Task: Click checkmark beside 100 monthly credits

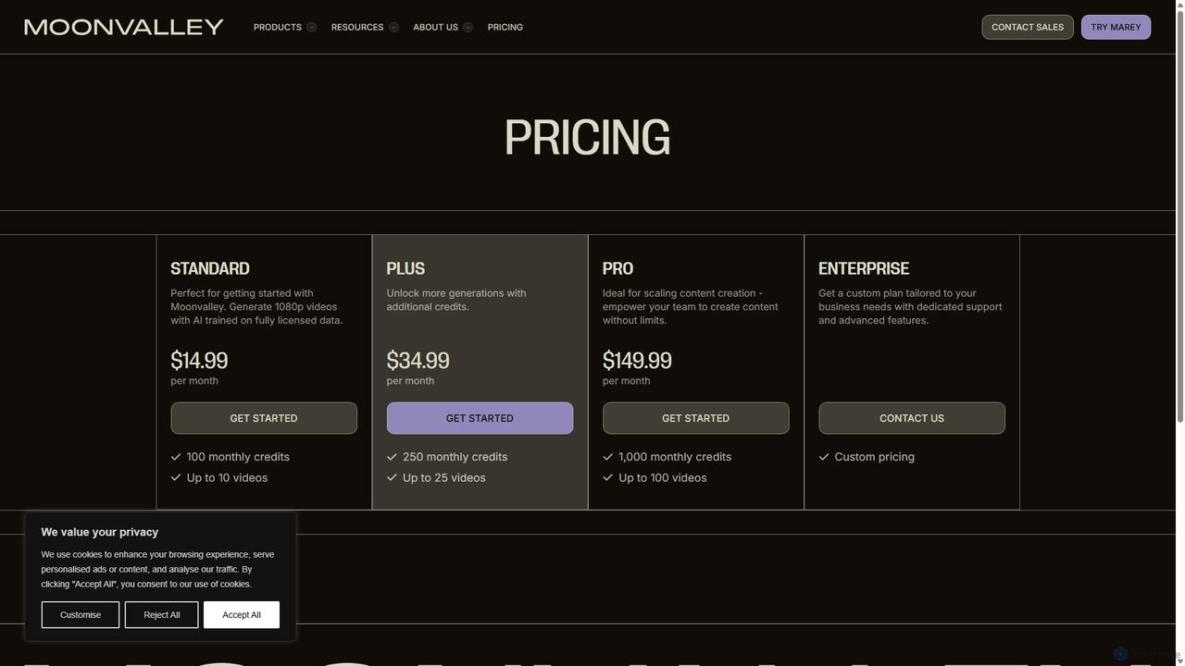Action: click(x=176, y=457)
